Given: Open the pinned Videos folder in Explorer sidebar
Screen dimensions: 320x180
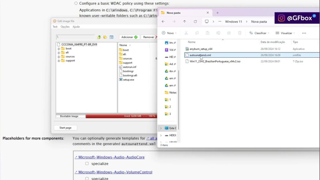Looking at the screenshot, I should pos(170,50).
